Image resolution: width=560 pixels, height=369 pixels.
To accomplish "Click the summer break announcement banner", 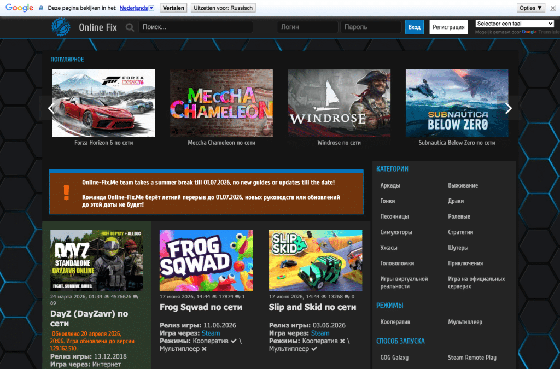I will 206,192.
